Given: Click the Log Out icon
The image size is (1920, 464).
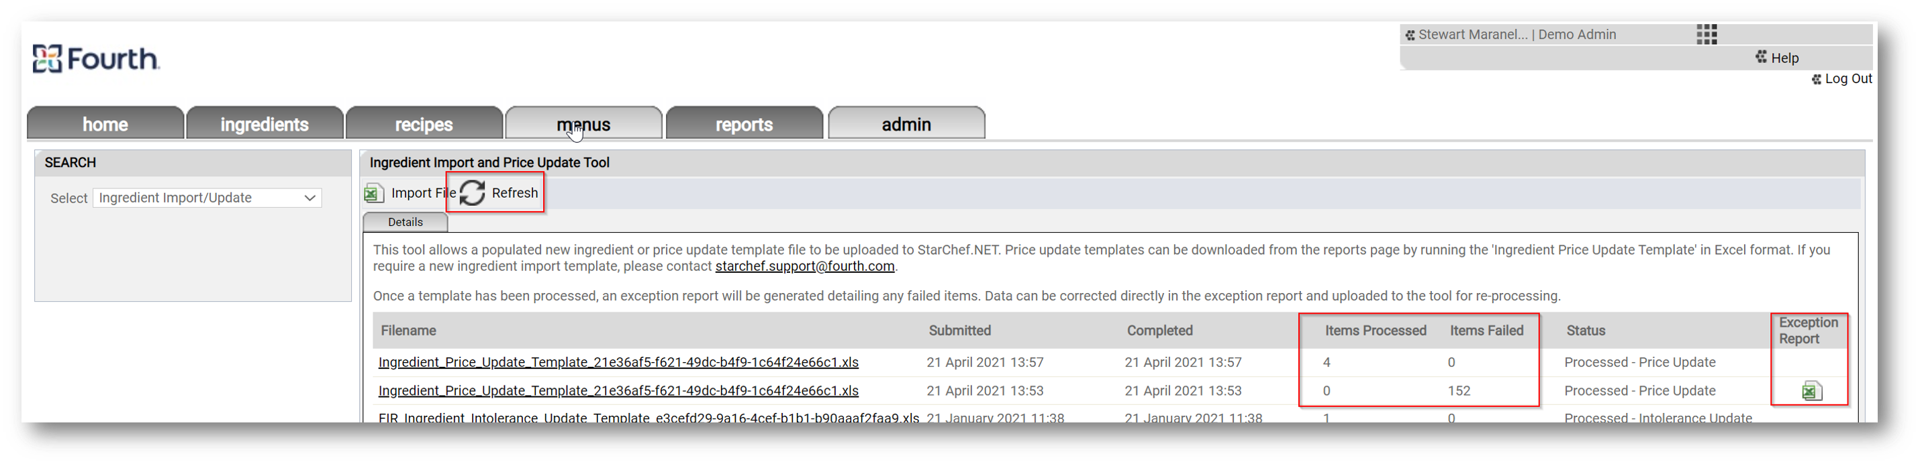Looking at the screenshot, I should point(1817,79).
